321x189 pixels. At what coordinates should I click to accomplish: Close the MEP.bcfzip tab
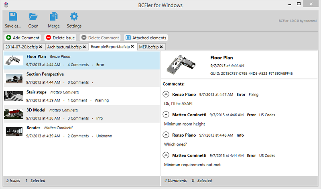click(x=162, y=47)
